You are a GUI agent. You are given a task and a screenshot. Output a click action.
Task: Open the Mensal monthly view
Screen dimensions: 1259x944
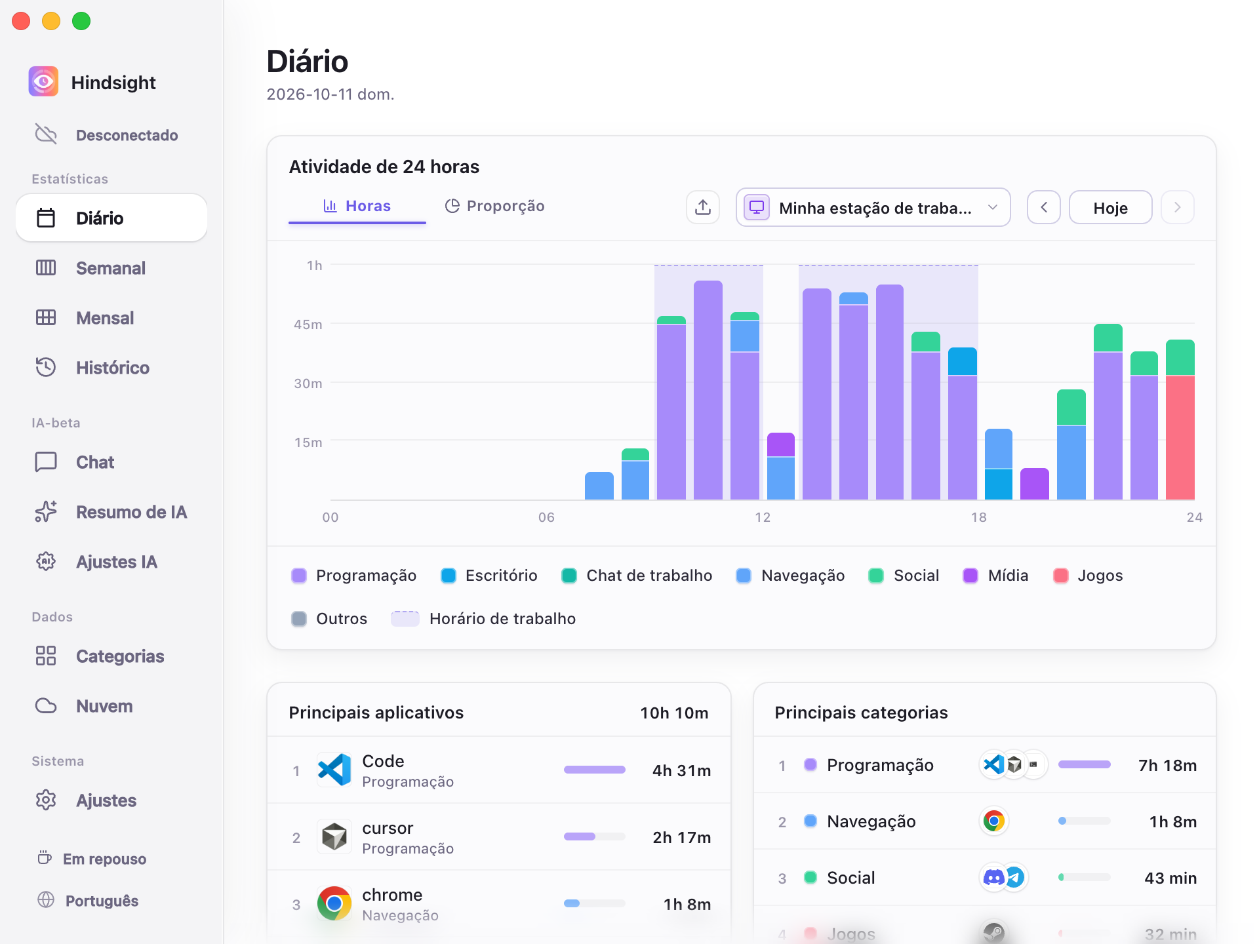click(x=111, y=318)
